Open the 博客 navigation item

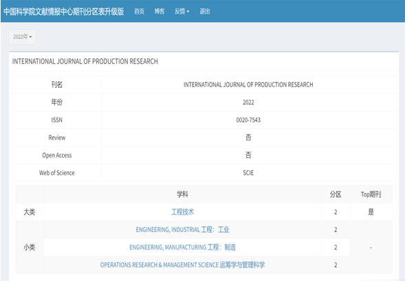[x=160, y=12]
